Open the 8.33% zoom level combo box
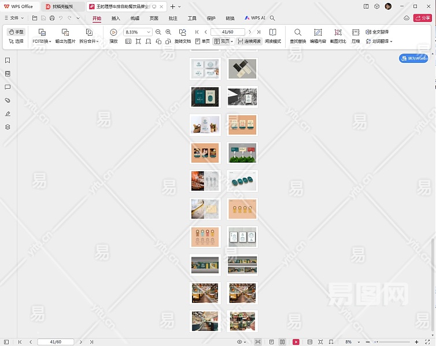This screenshot has width=436, height=346. point(138,32)
